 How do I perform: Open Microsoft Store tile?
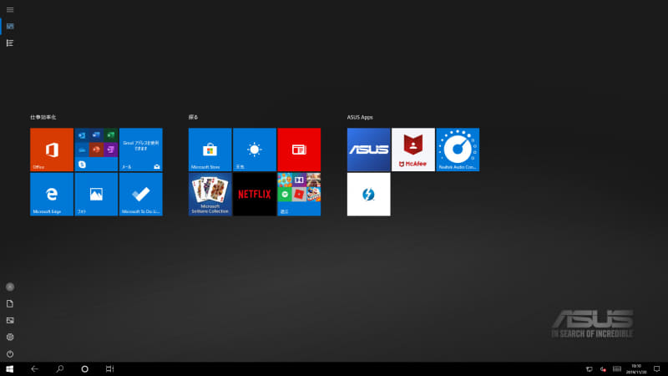tap(210, 150)
